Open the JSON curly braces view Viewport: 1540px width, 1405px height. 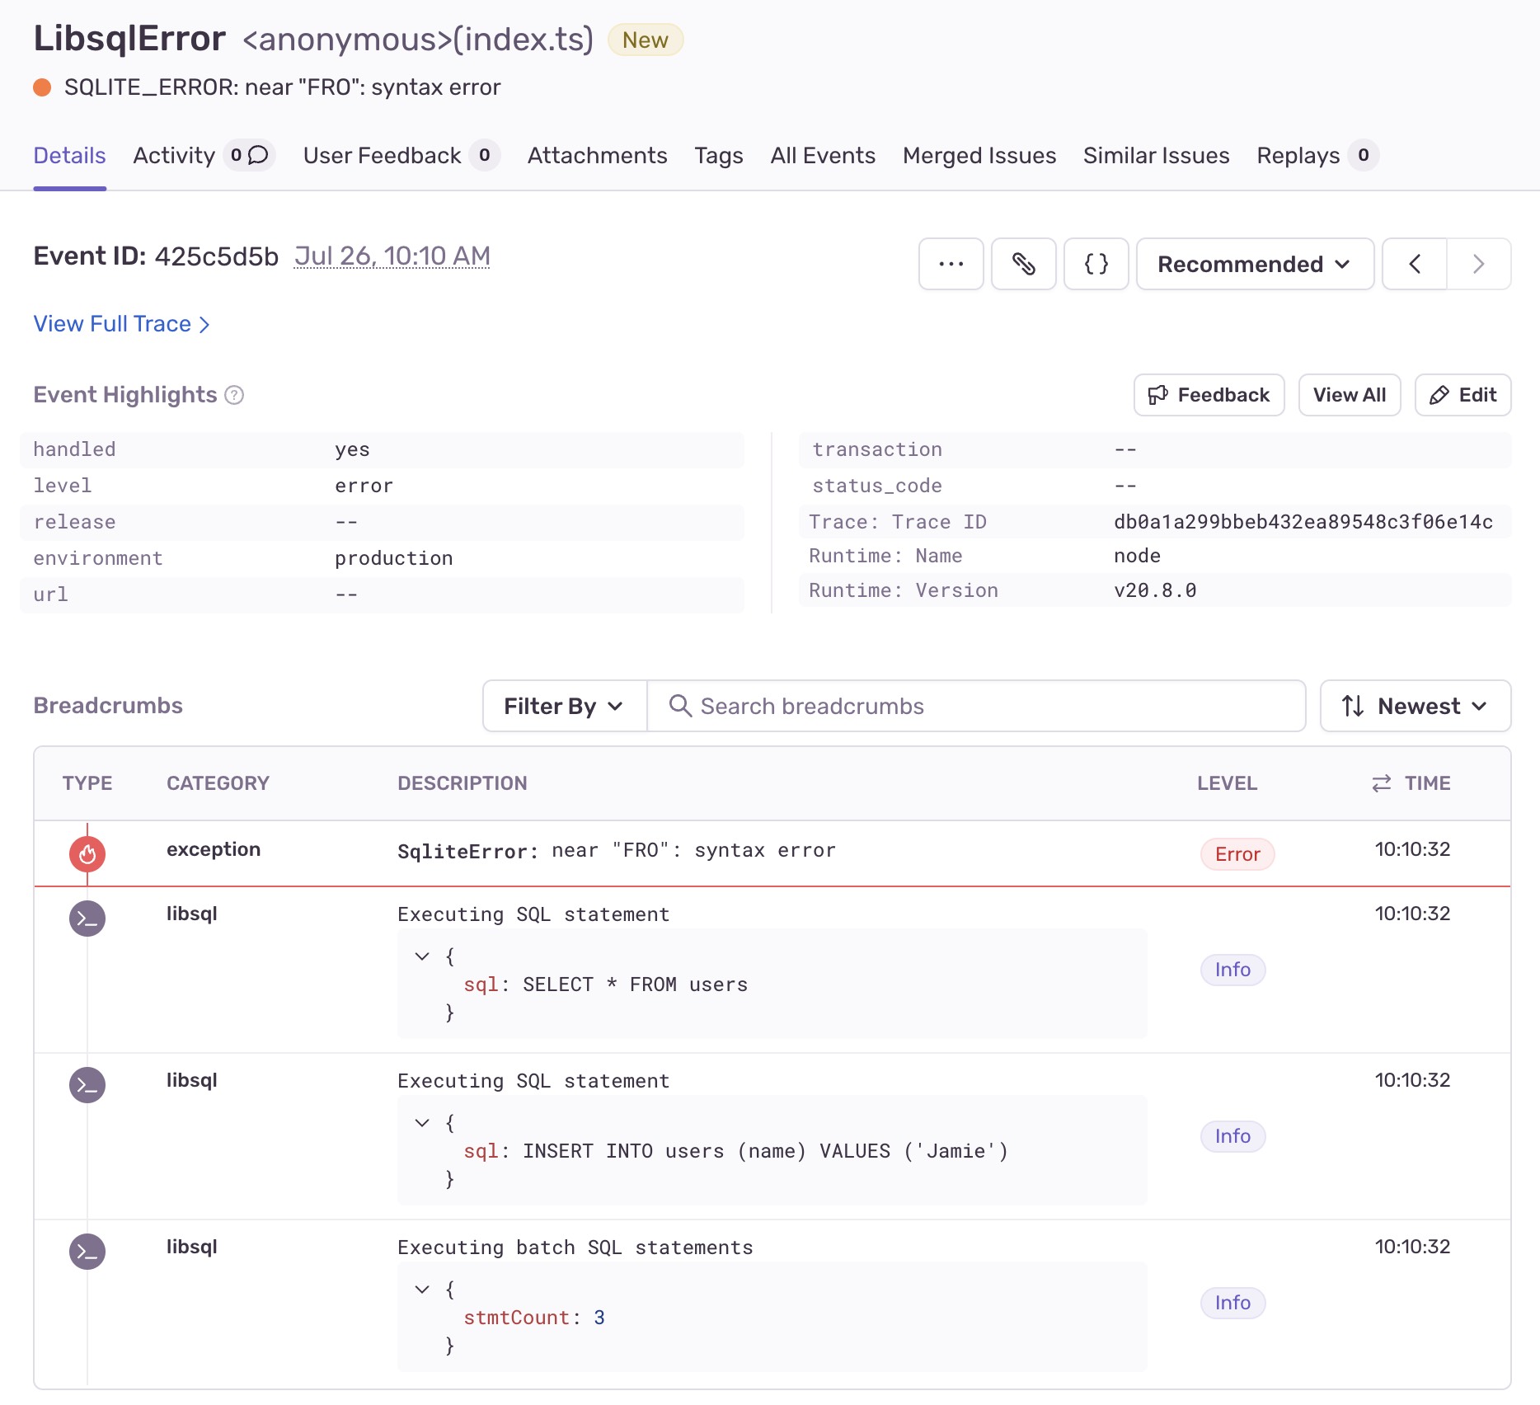click(1096, 264)
